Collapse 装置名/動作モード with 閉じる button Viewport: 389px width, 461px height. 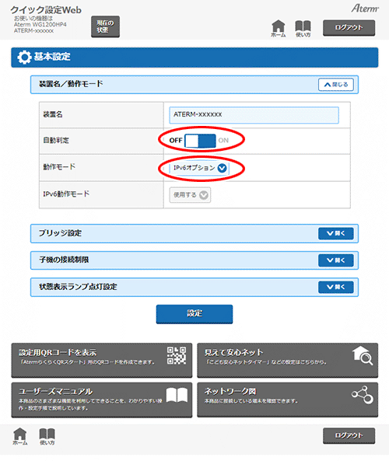tap(336, 85)
